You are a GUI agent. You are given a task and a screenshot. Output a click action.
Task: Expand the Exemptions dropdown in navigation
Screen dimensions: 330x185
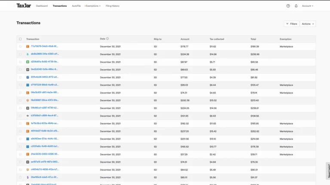(93, 6)
